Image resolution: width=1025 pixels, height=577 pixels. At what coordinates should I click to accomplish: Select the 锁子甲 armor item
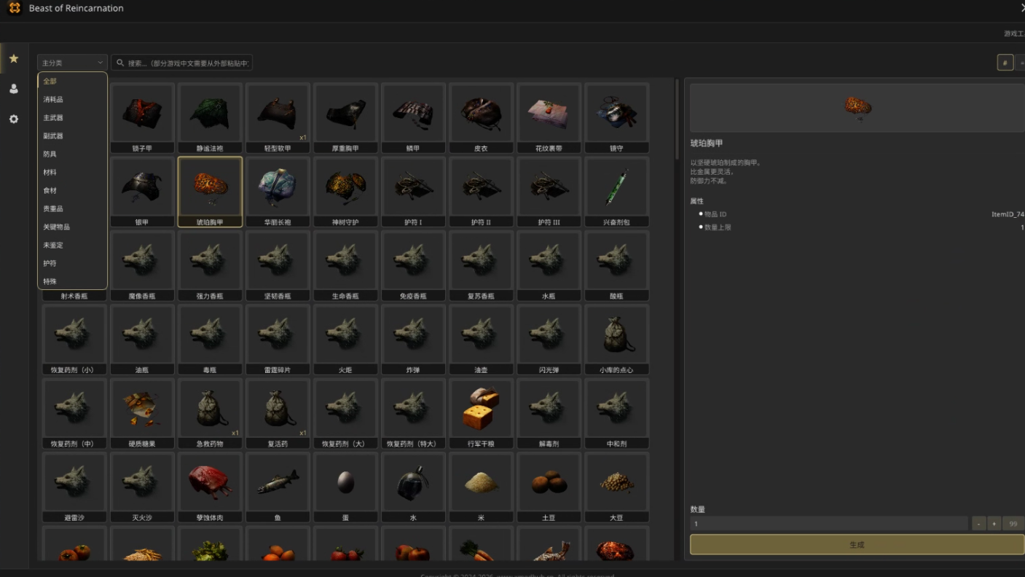coord(142,117)
